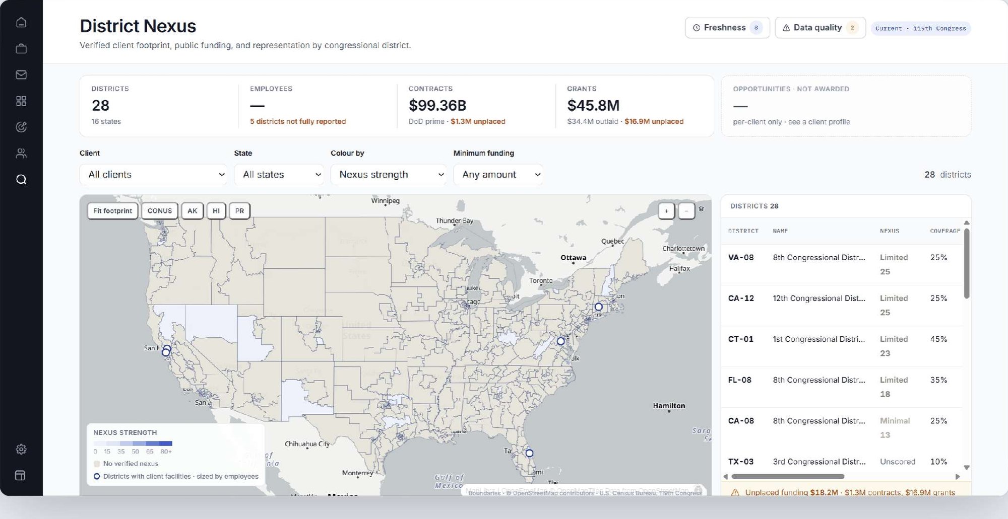The width and height of the screenshot is (1008, 519).
Task: Open Minimum funding dropdown showing Any amount
Action: coord(498,174)
